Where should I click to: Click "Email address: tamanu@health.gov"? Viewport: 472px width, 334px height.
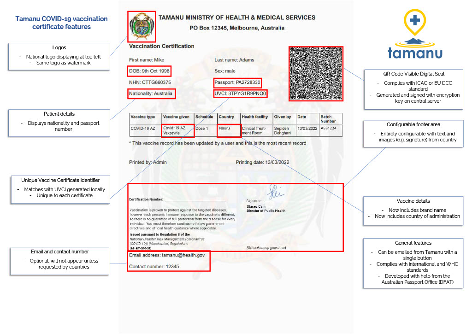tap(167, 255)
